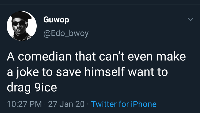Click the word "himself" in the tweet
The image size is (200, 113).
point(105,72)
